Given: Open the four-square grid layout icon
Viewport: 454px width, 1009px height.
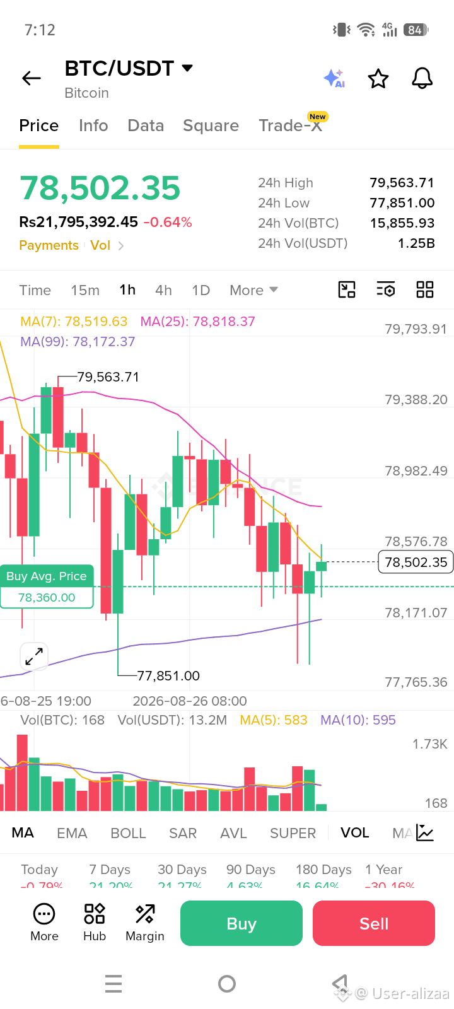Looking at the screenshot, I should click(x=425, y=289).
